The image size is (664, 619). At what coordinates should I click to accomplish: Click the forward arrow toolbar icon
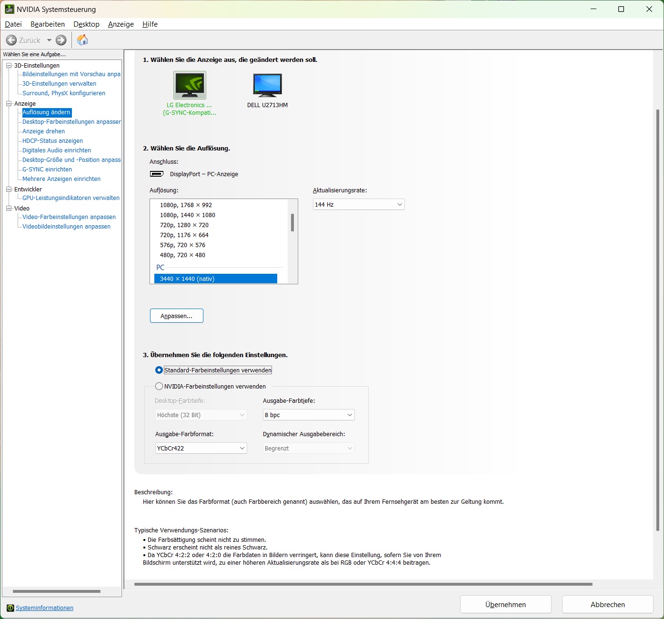(x=61, y=40)
